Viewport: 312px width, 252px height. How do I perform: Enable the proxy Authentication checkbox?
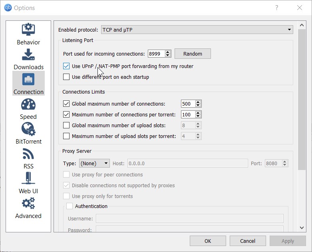click(70, 206)
